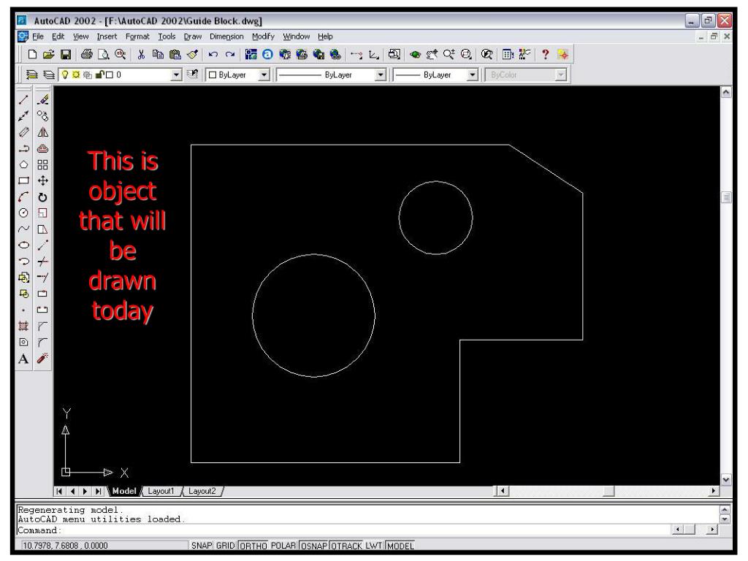Click the Undo icon
The height and width of the screenshot is (561, 748).
pyautogui.click(x=213, y=54)
